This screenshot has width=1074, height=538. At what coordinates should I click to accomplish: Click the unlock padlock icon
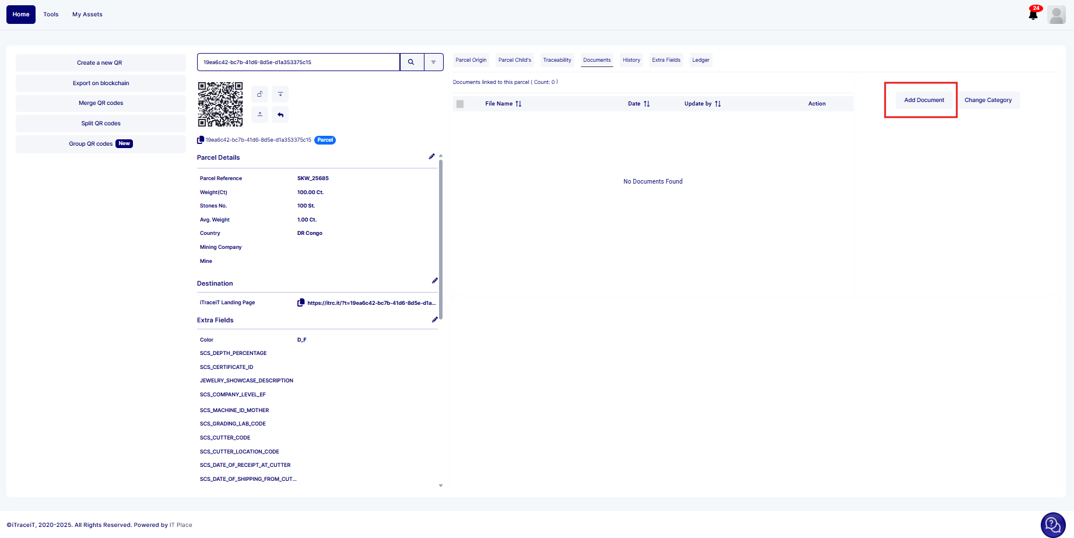point(260,94)
